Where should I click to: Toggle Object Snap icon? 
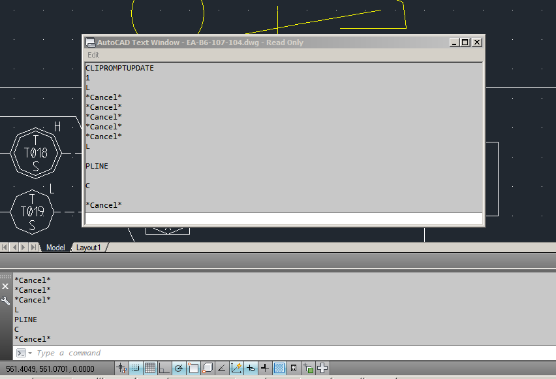[x=193, y=369]
